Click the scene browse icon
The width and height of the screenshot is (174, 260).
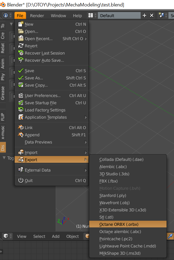pos(161,15)
